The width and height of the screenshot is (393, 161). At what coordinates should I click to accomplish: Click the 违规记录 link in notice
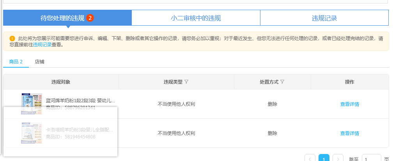[42, 45]
